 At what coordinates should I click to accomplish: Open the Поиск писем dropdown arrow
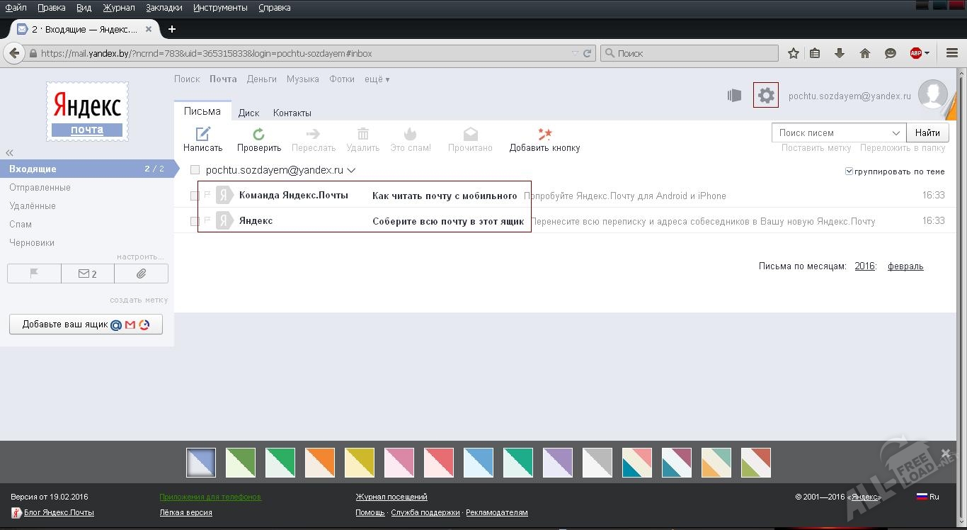point(896,133)
